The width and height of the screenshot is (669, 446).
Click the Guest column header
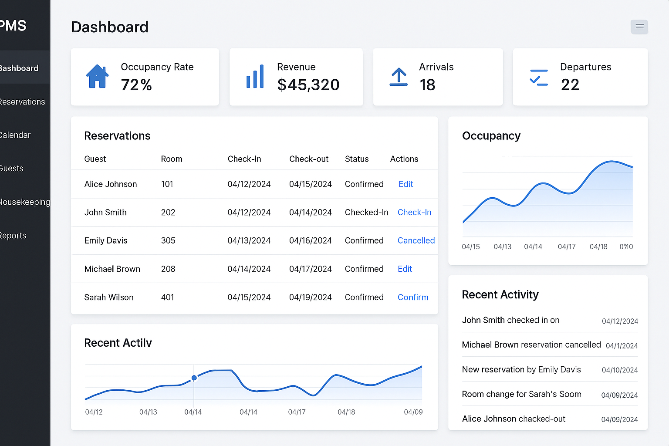click(95, 159)
